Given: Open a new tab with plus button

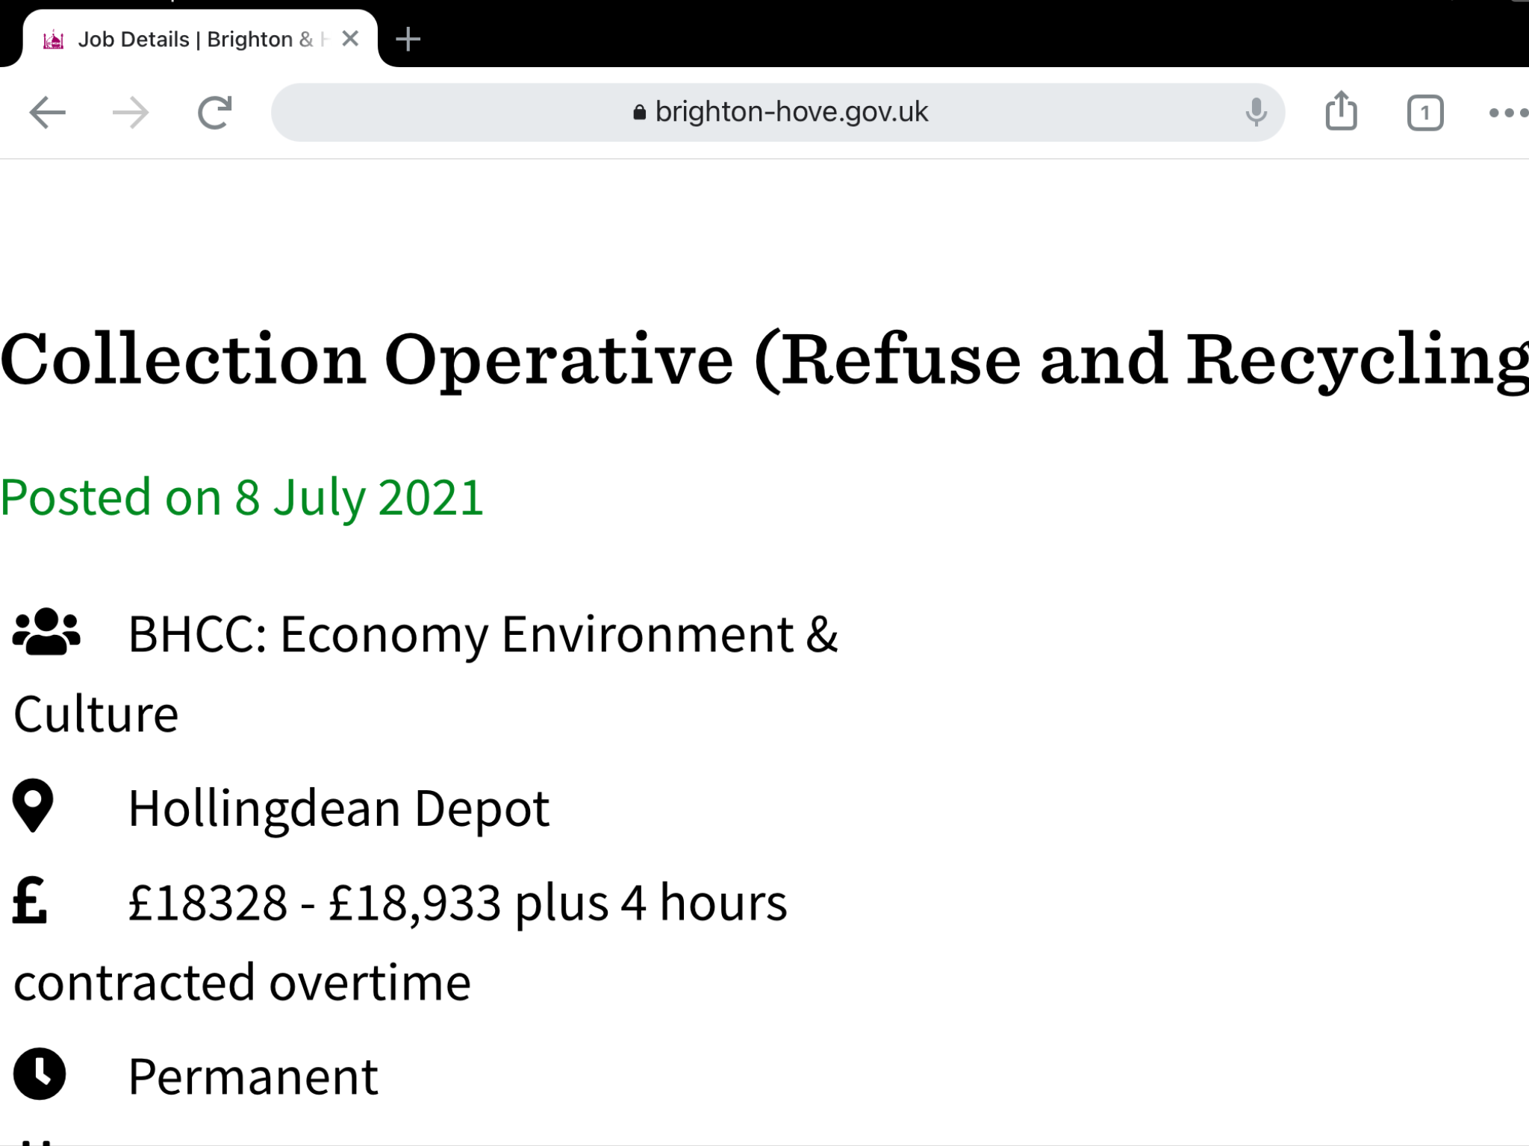Looking at the screenshot, I should click(408, 39).
